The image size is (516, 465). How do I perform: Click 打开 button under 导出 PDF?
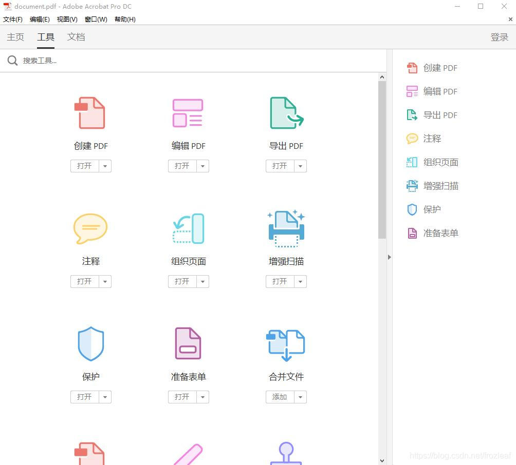tap(280, 166)
